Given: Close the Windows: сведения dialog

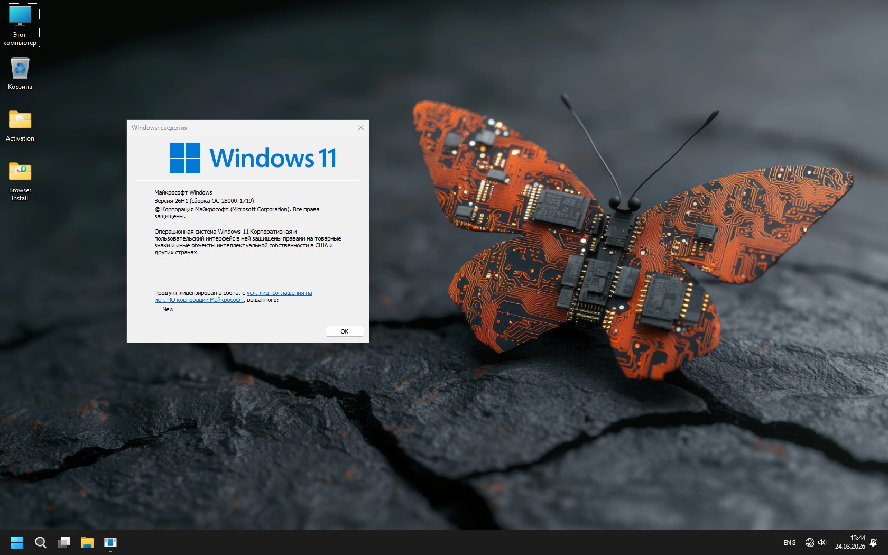Looking at the screenshot, I should pos(361,127).
